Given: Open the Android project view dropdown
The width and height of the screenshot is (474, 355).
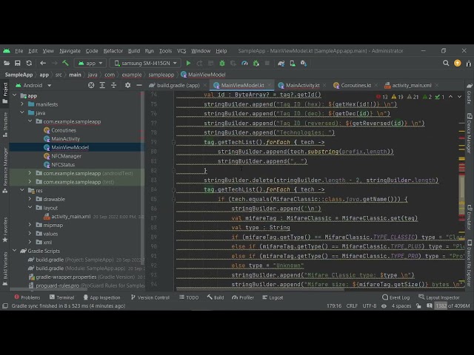Looking at the screenshot, I should 33,86.
